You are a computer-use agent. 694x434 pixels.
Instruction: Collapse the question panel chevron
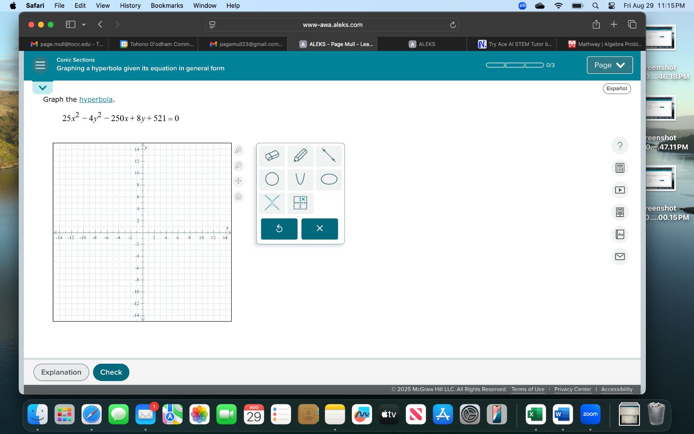[43, 88]
